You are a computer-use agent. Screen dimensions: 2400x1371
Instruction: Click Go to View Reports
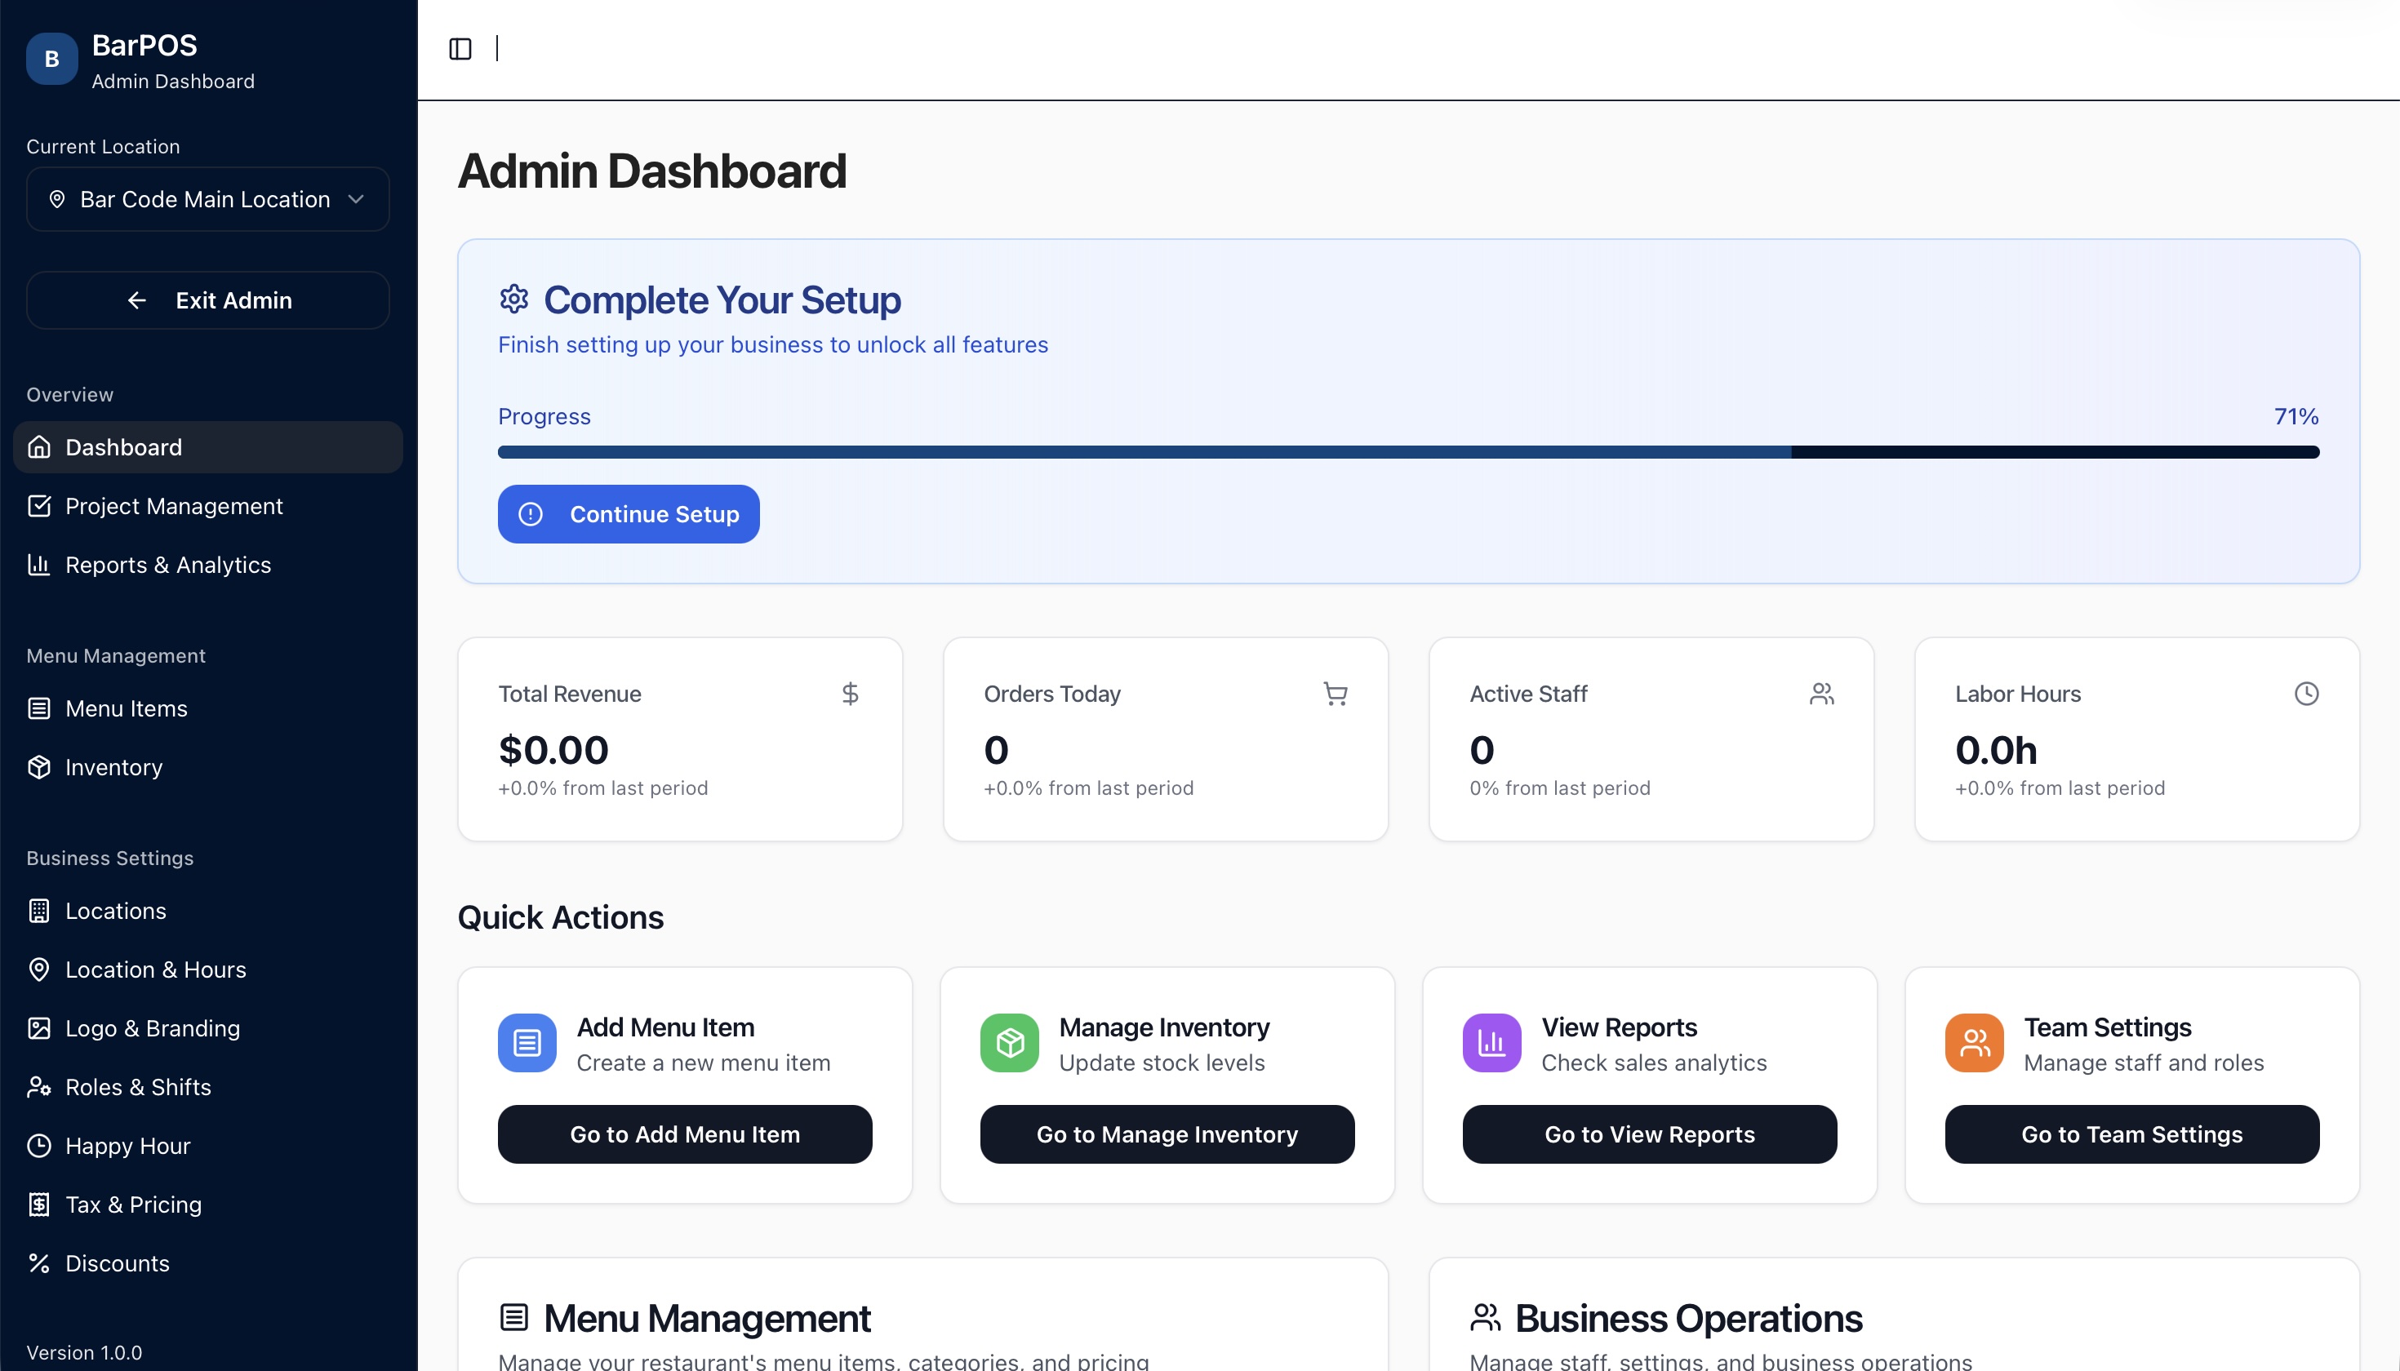[x=1649, y=1134]
